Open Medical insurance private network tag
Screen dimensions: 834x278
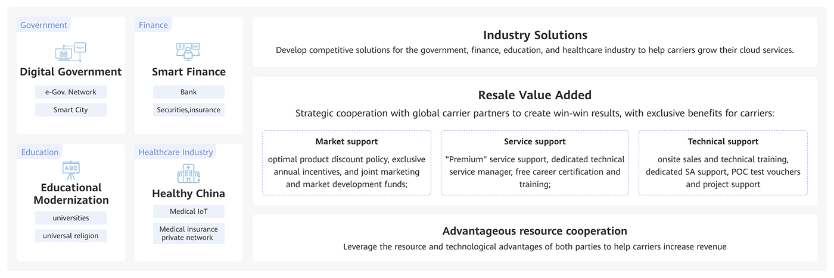pyautogui.click(x=188, y=233)
